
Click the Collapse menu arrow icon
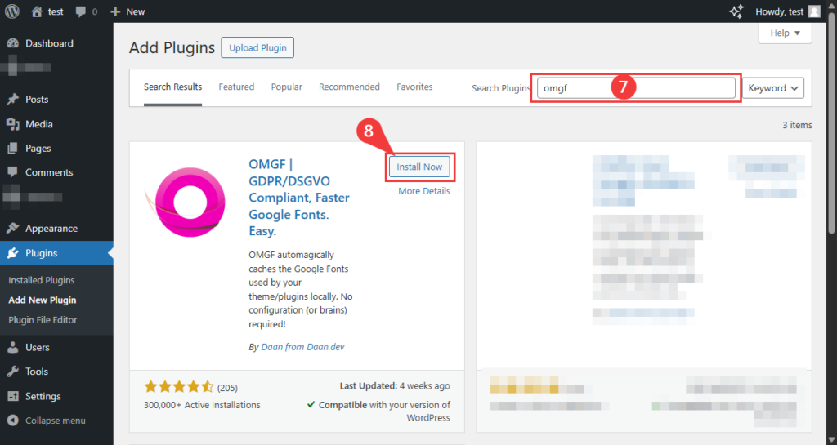tap(13, 421)
